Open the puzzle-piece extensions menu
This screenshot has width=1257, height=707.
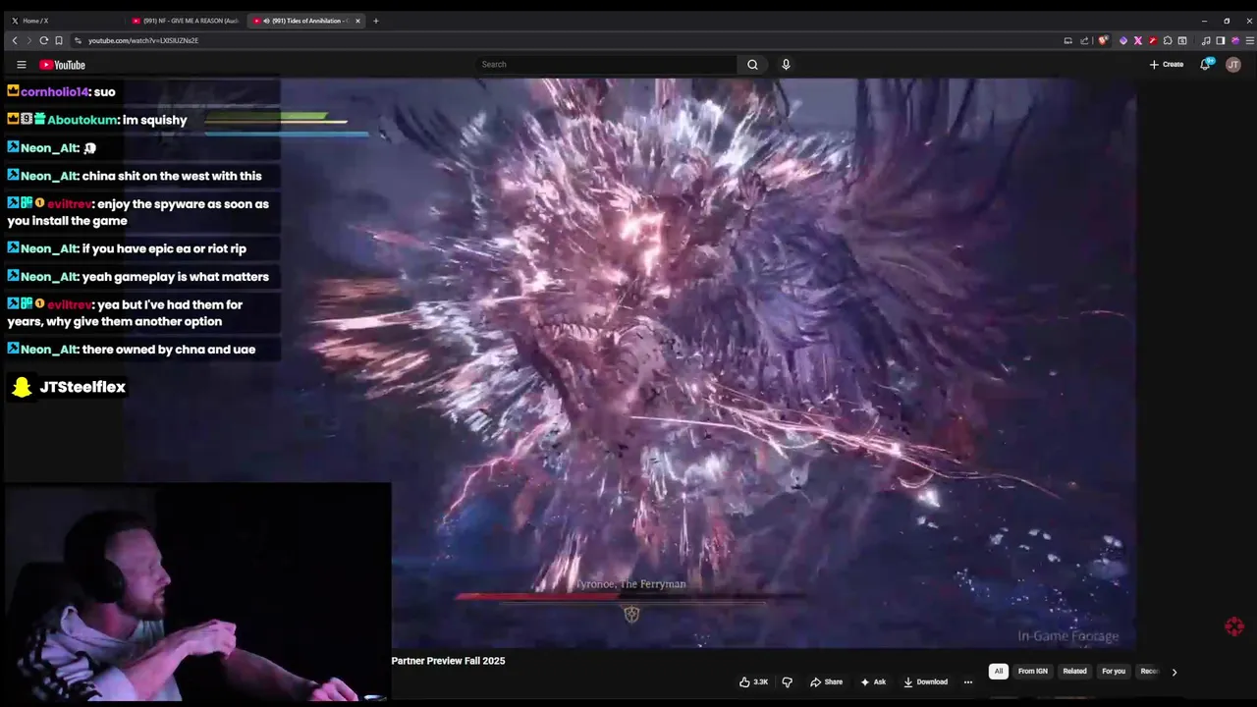[x=1168, y=40]
